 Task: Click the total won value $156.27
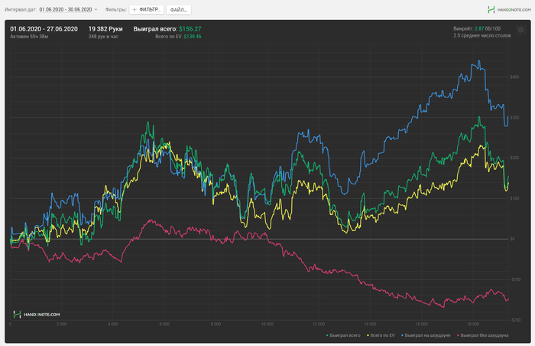190,29
